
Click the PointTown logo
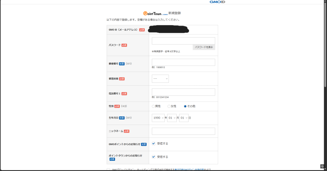click(x=156, y=13)
